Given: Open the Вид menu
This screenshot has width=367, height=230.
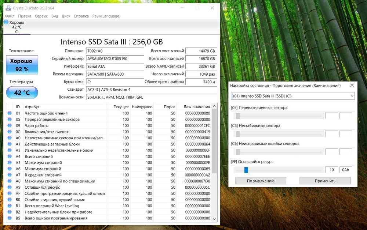Looking at the screenshot, I should tap(55, 16).
